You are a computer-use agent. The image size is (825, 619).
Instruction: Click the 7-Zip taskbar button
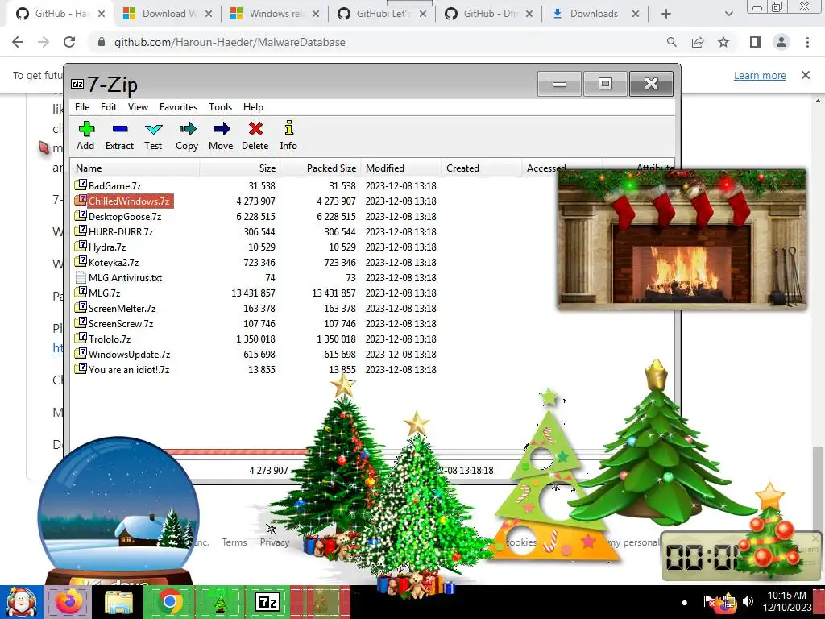pos(267,602)
